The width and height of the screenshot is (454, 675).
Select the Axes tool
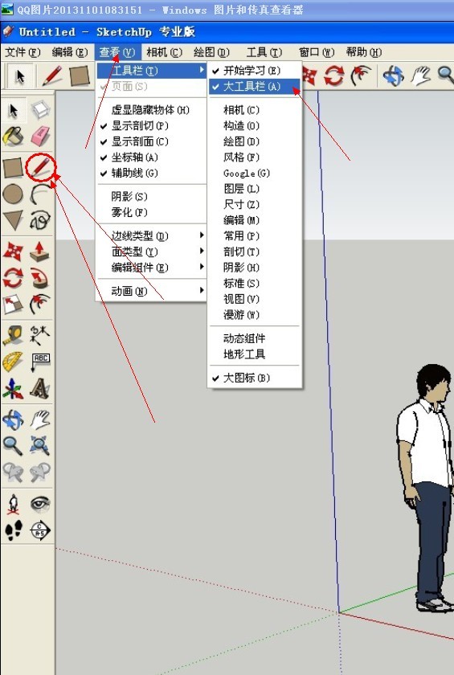(14, 388)
